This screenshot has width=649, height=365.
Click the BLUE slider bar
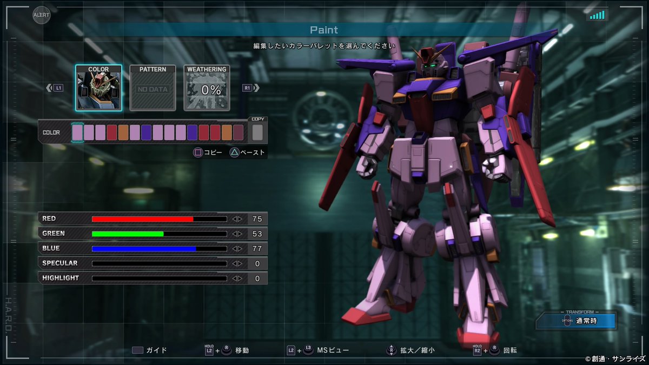point(160,249)
